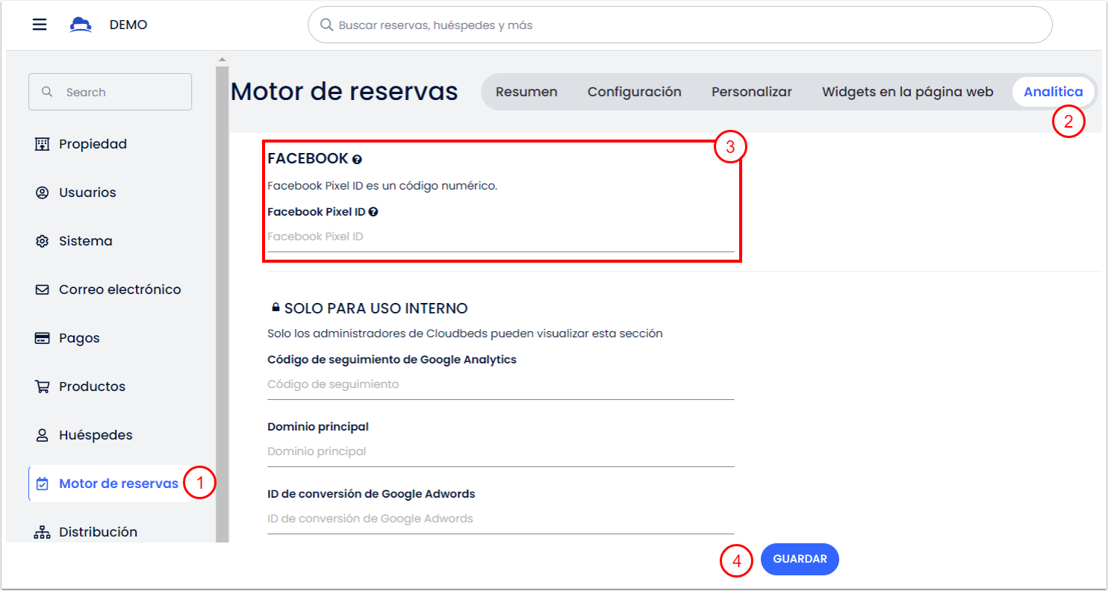Open the Resumen tab
1108x591 pixels.
(526, 92)
